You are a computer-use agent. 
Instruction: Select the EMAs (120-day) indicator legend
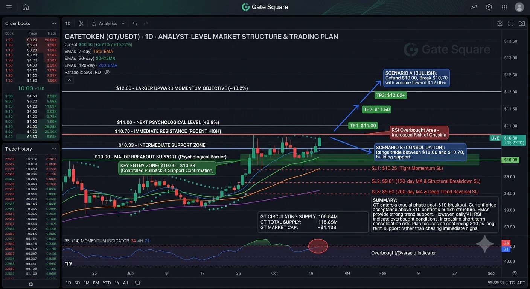[x=91, y=65]
